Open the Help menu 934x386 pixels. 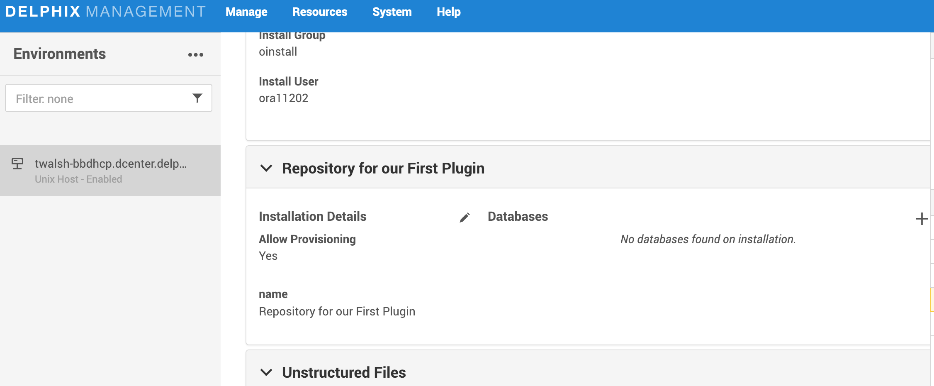click(x=448, y=12)
